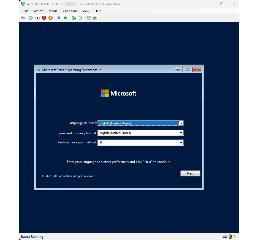258x240 pixels.
Task: Click the 'Microsoft Server Operating System Setup' title text
Action: [x=72, y=70]
